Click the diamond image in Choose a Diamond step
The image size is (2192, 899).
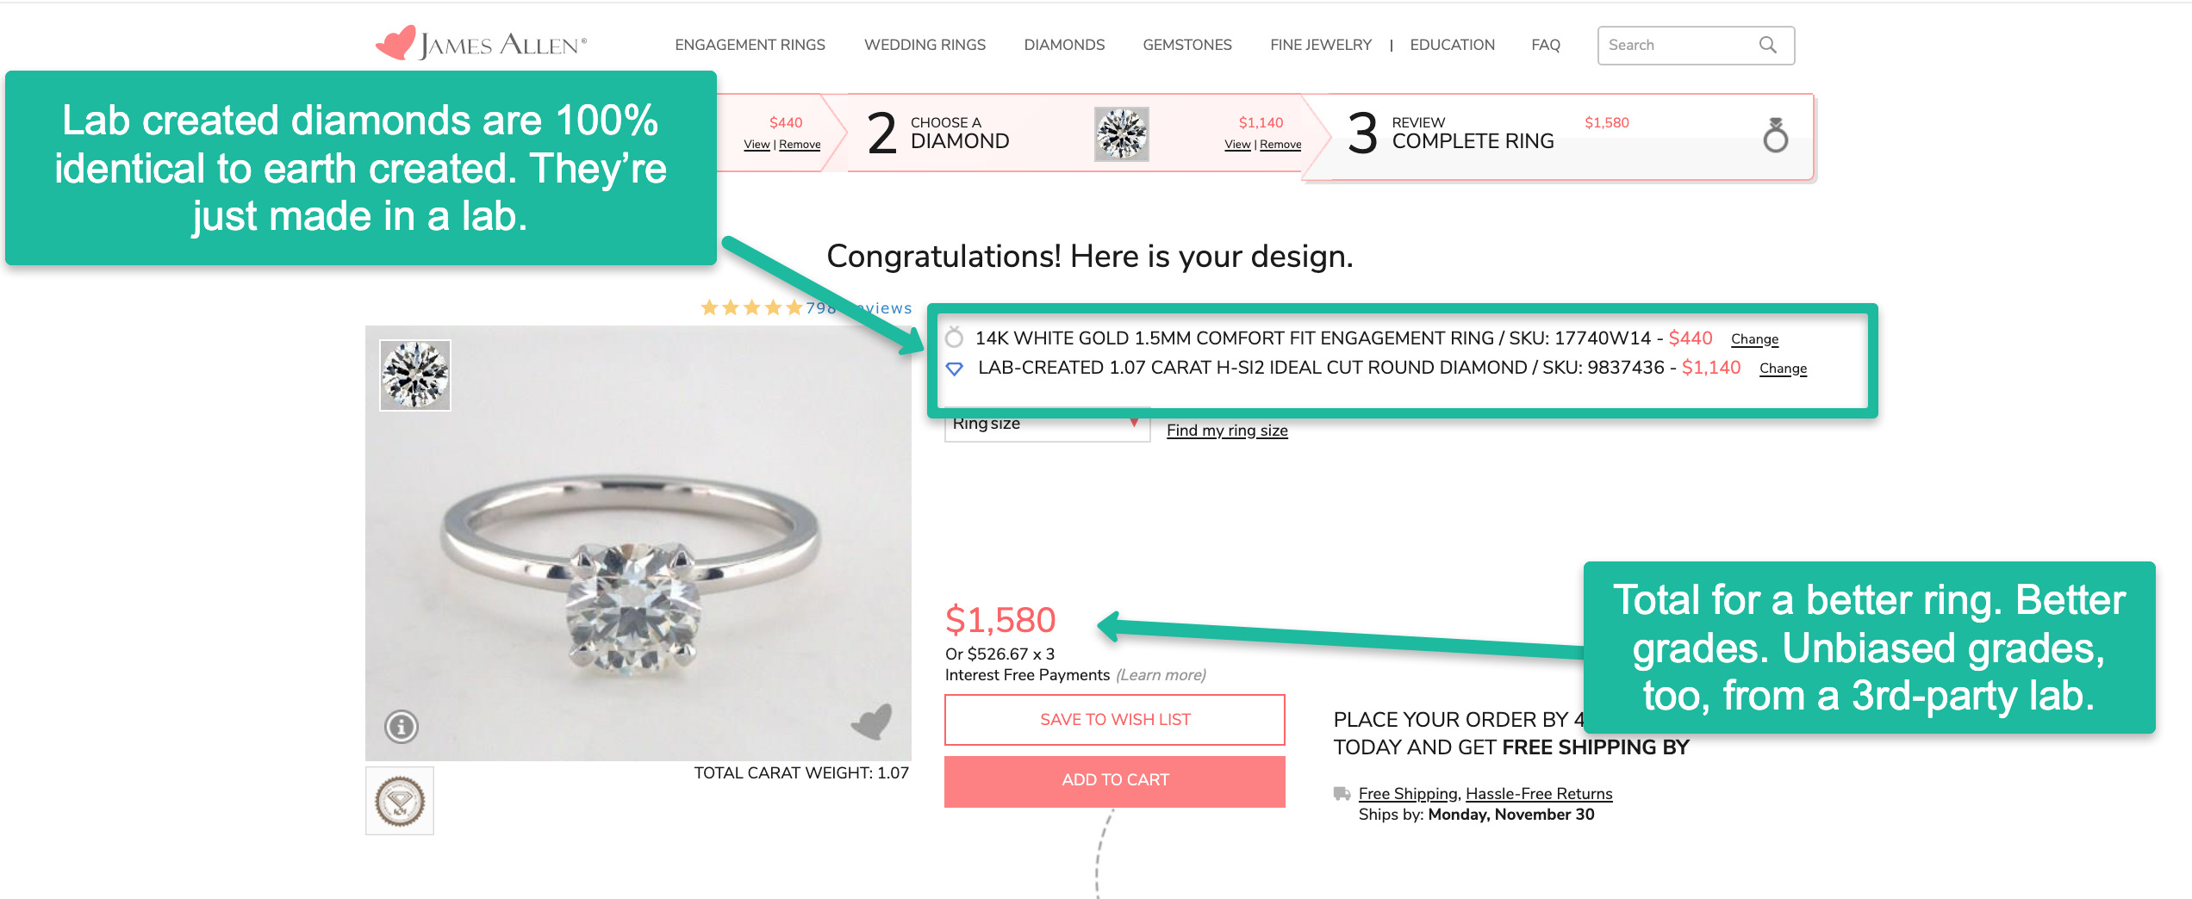(x=1121, y=134)
